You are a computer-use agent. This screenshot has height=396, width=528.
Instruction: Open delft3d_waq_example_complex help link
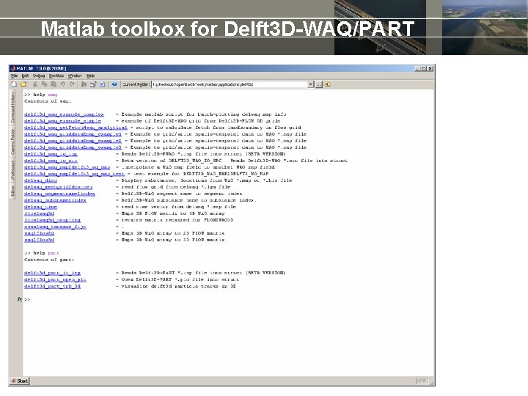pyautogui.click(x=64, y=114)
